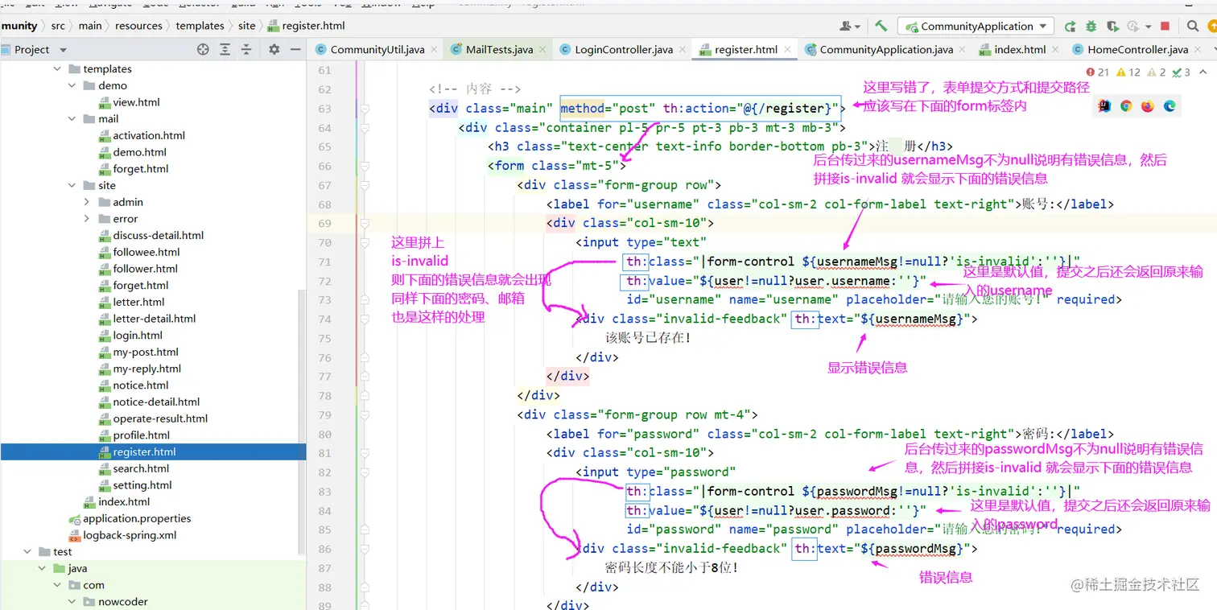Screen dimensions: 1217x610
Task: Open page in Edge browser icon
Action: pyautogui.click(x=1170, y=105)
